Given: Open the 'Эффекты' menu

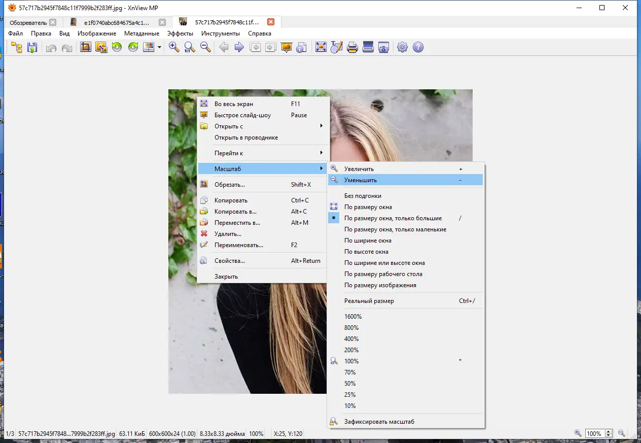Looking at the screenshot, I should tap(180, 33).
